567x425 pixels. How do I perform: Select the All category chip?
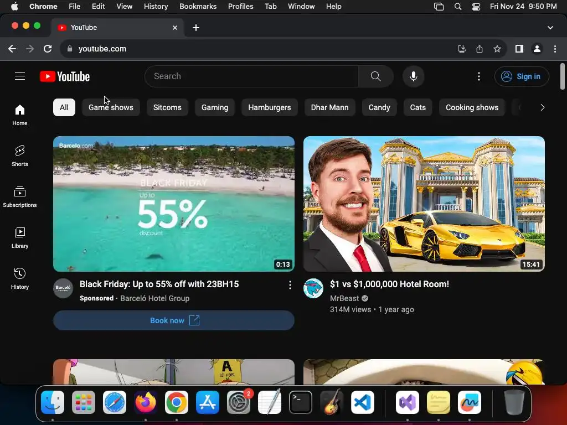tap(64, 107)
